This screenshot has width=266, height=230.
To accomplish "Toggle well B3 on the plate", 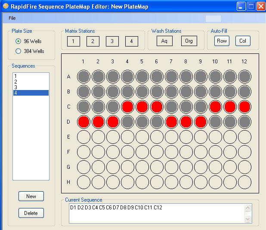I will (113, 92).
